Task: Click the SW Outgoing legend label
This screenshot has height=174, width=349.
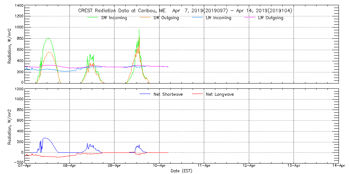Action: (166, 18)
